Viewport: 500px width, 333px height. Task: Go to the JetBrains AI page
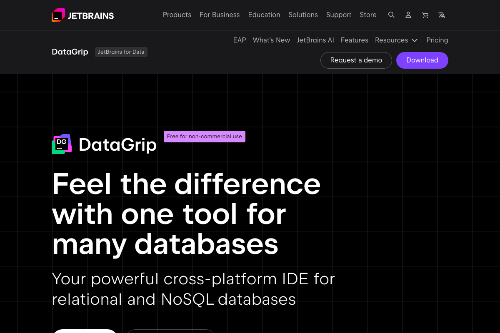pyautogui.click(x=315, y=40)
